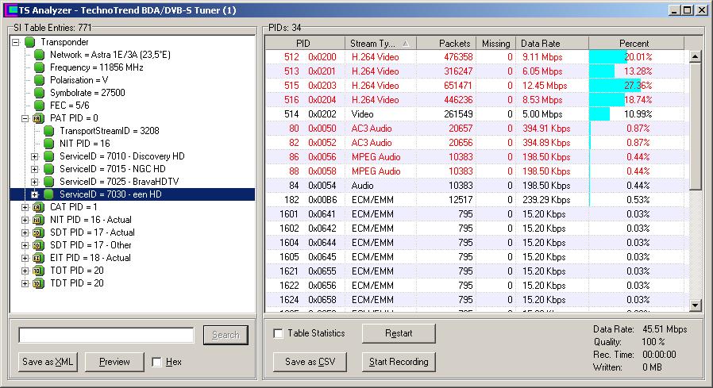
Task: Expand the TDT PID = 20 node
Action: coord(25,284)
